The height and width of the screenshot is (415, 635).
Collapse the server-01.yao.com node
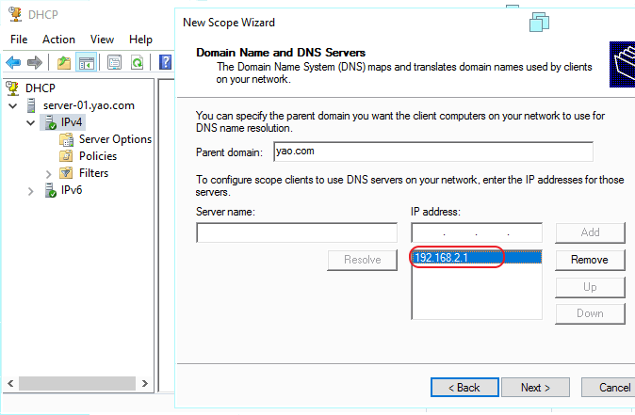pos(13,105)
